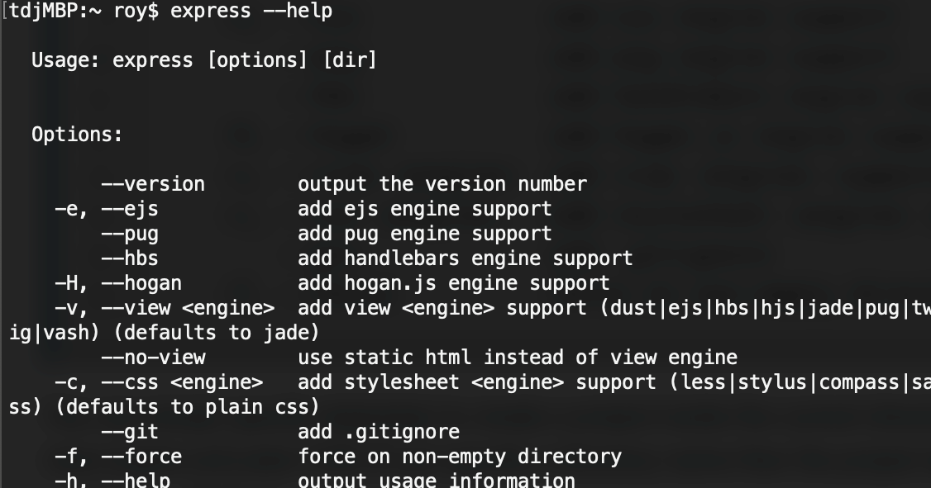
Task: Click the '-f, --force' option flag
Action: [117, 457]
